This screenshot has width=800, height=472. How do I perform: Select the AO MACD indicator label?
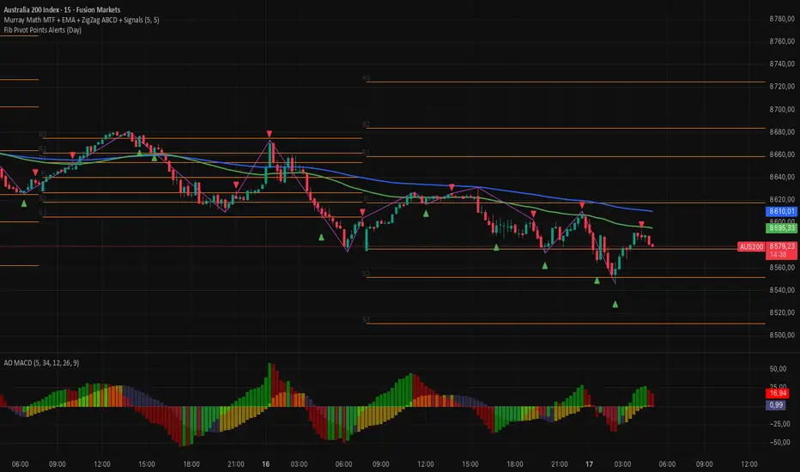coord(41,363)
